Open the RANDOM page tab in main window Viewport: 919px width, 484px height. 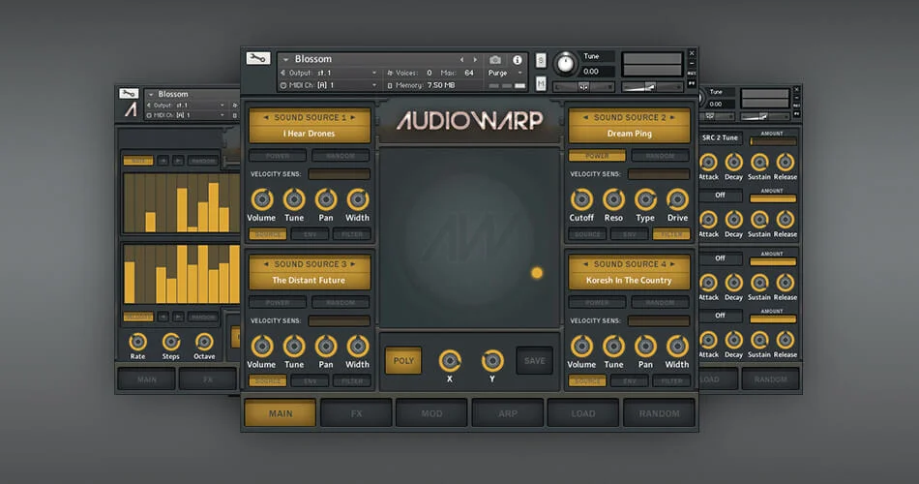pyautogui.click(x=660, y=413)
